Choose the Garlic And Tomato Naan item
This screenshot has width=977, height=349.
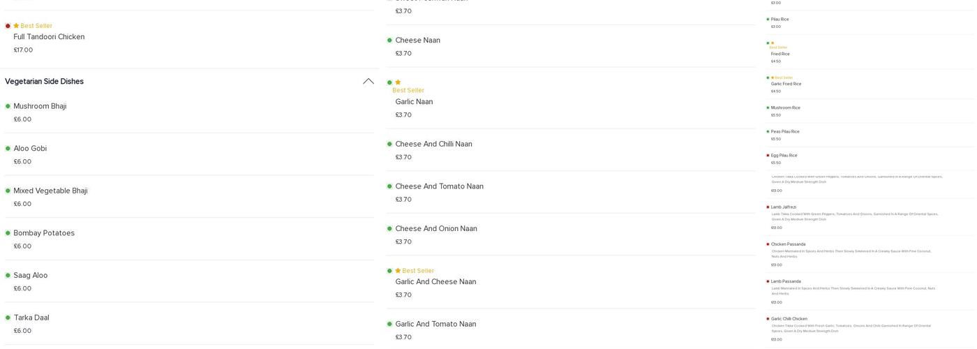click(435, 325)
